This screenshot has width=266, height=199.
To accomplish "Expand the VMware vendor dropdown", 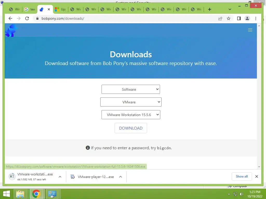I will coord(131,102).
